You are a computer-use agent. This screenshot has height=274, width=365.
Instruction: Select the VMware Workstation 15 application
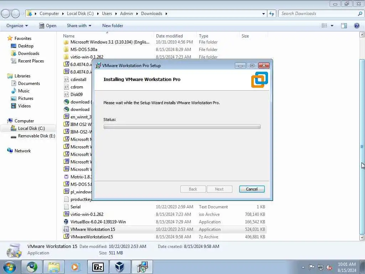[93, 229]
